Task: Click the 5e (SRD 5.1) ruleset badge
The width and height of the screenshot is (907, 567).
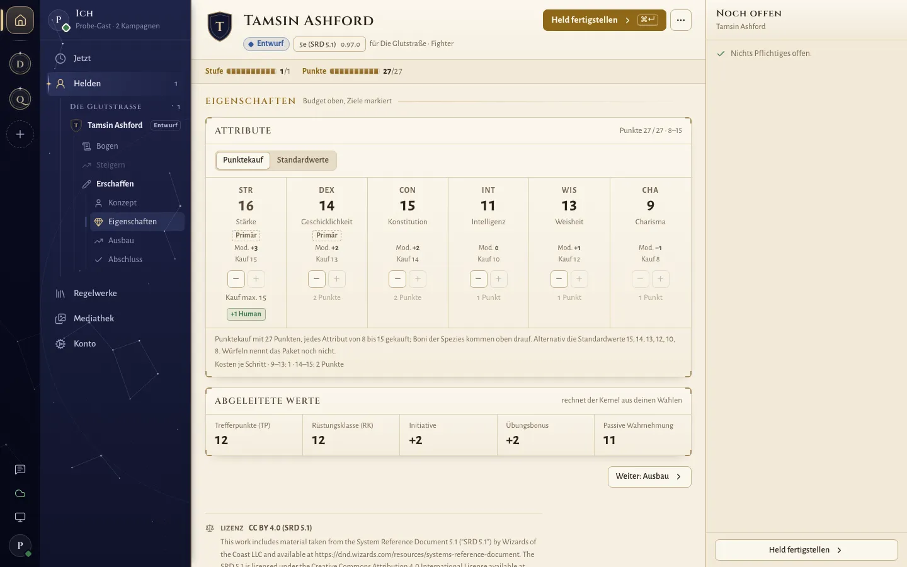Action: point(329,44)
